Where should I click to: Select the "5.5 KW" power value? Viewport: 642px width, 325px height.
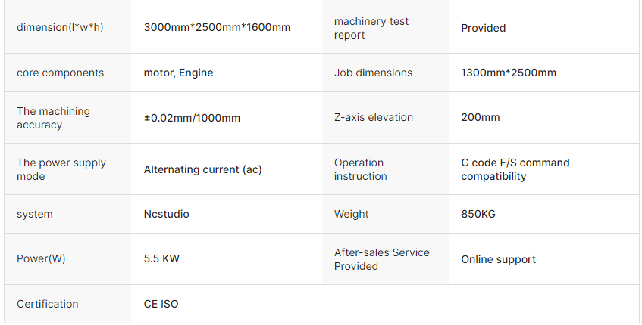pyautogui.click(x=161, y=259)
